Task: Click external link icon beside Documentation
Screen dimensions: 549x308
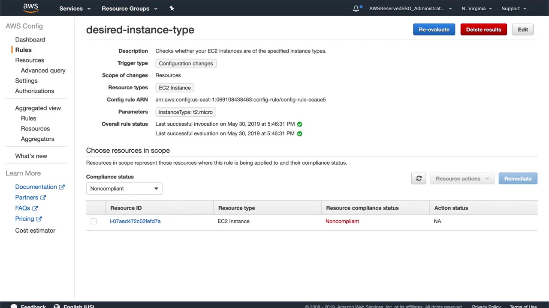Action: pos(62,187)
